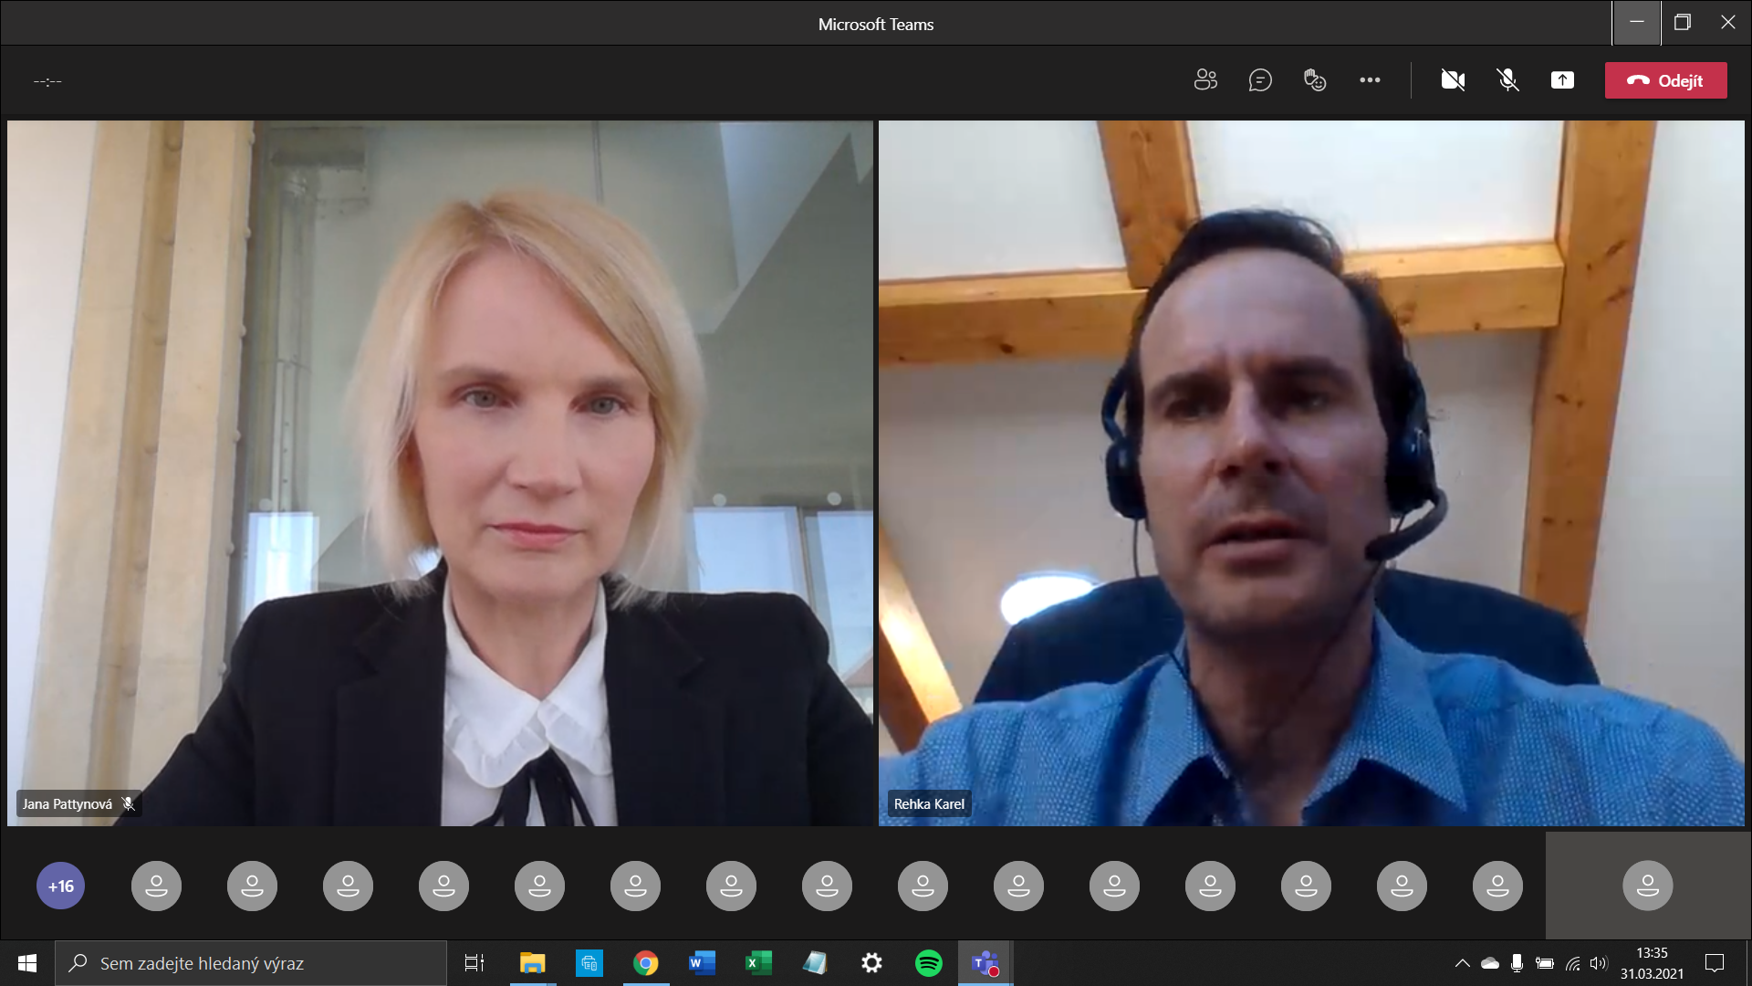The height and width of the screenshot is (986, 1752).
Task: Open Microsoft Store from taskbar
Action: point(589,963)
